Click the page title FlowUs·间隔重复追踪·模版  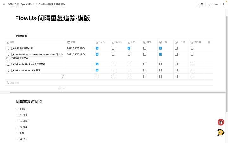[x=53, y=18]
